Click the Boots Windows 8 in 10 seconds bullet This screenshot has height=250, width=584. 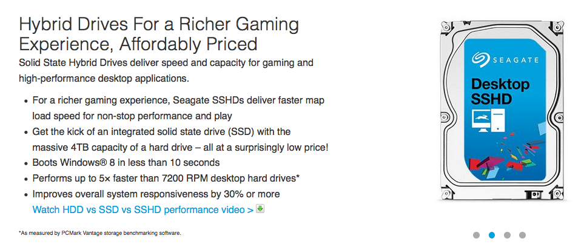(126, 163)
